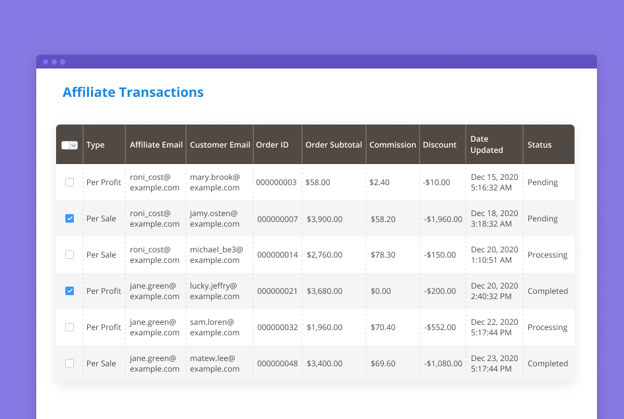Open order ID 000000007
The height and width of the screenshot is (419, 624).
coord(277,219)
